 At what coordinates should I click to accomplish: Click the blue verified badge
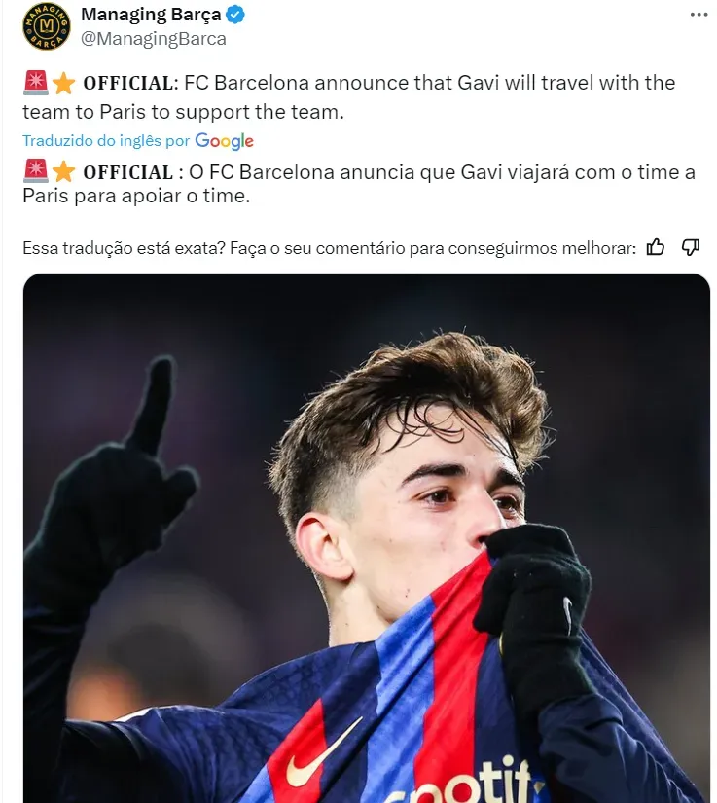[x=234, y=15]
